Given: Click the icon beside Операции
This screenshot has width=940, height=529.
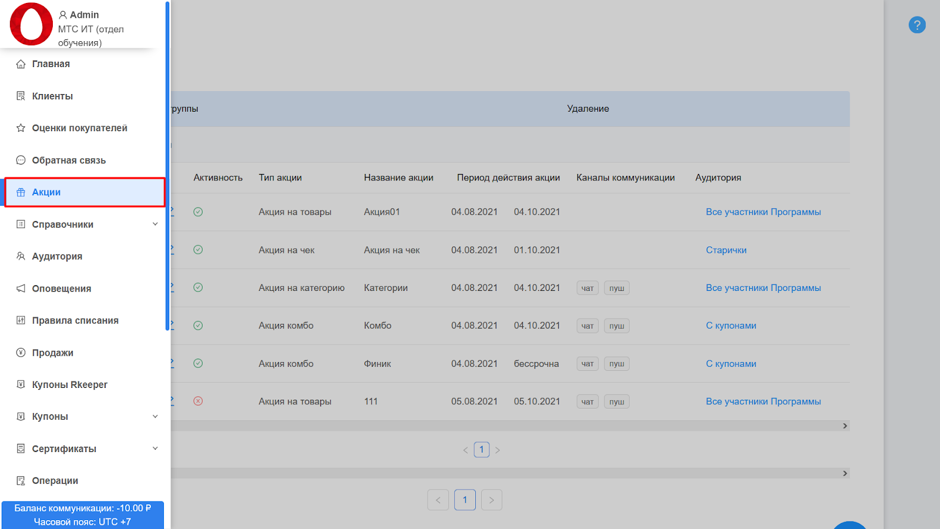Looking at the screenshot, I should point(21,481).
